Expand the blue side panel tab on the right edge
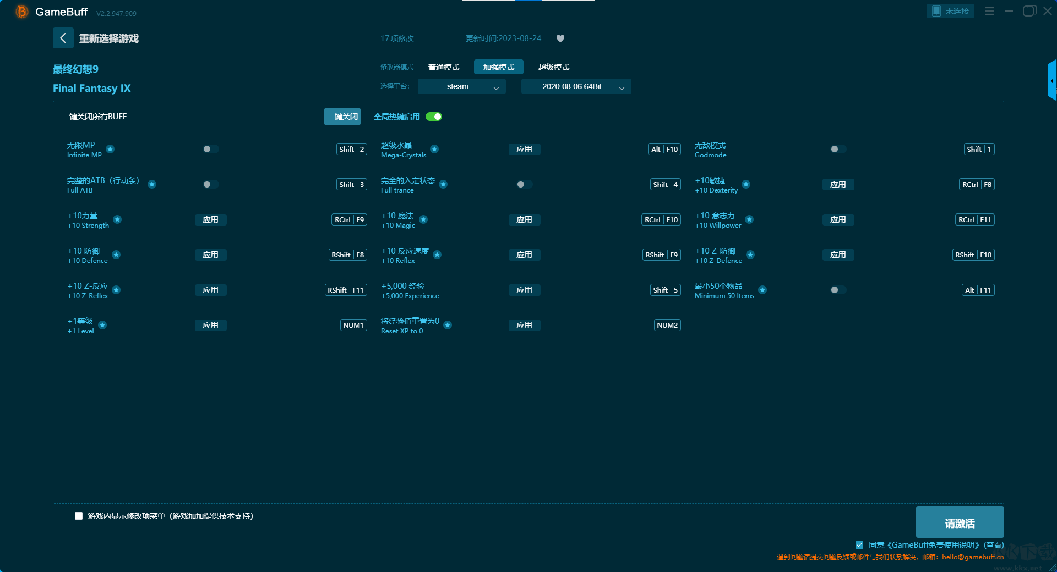Screen dimensions: 1057x572 [1051, 81]
